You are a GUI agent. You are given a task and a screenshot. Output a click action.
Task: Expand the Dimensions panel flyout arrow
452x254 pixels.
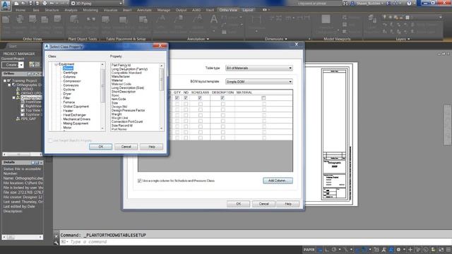[286, 39]
